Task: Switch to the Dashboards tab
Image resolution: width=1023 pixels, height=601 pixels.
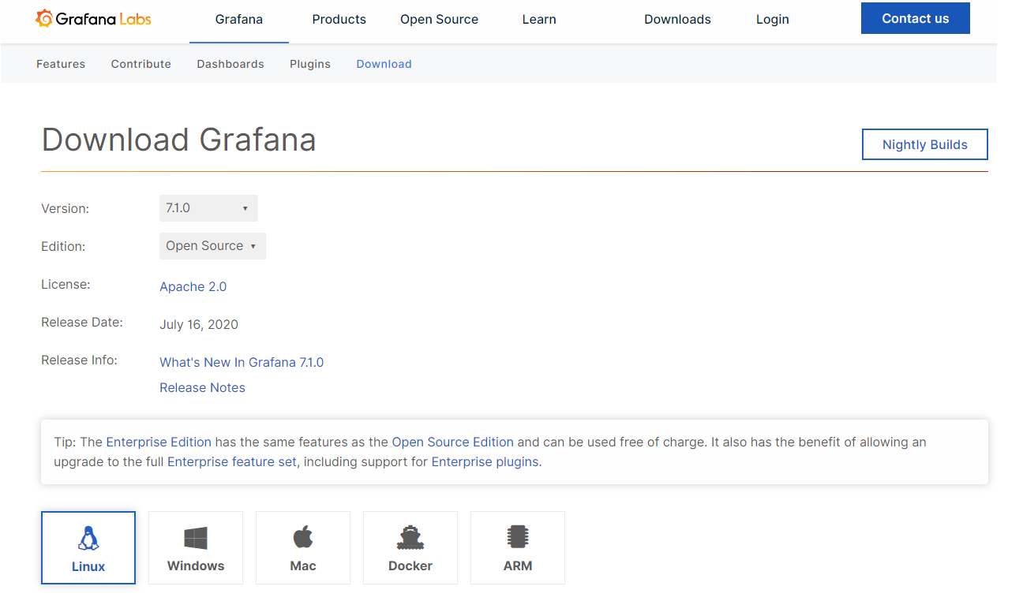Action: [x=230, y=64]
